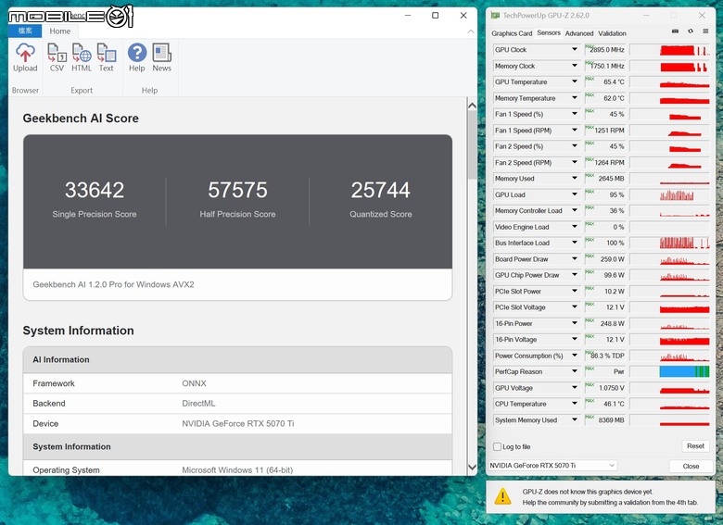This screenshot has width=723, height=525.
Task: Click the ONNX framework value
Action: click(194, 383)
